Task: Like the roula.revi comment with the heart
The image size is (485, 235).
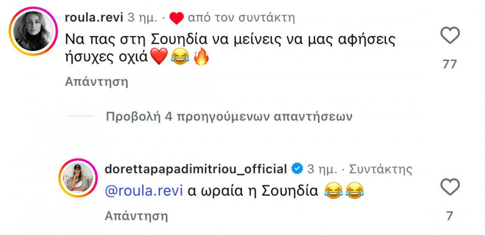Action: click(x=450, y=36)
